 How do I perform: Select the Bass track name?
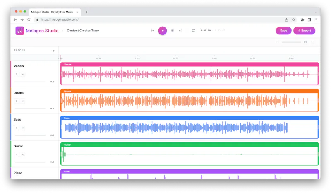pos(17,119)
